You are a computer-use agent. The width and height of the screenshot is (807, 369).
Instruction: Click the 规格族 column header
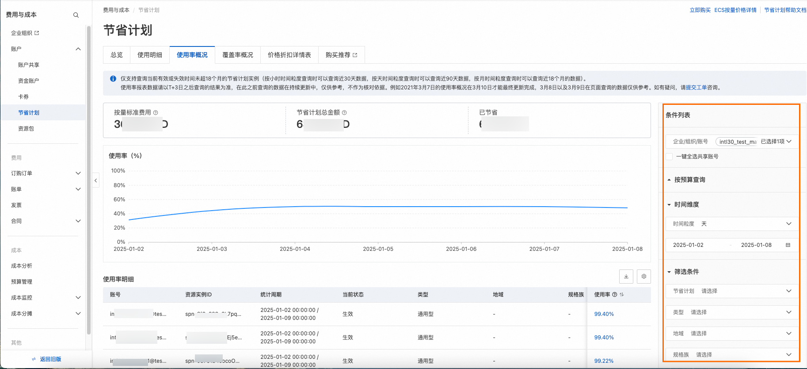576,295
